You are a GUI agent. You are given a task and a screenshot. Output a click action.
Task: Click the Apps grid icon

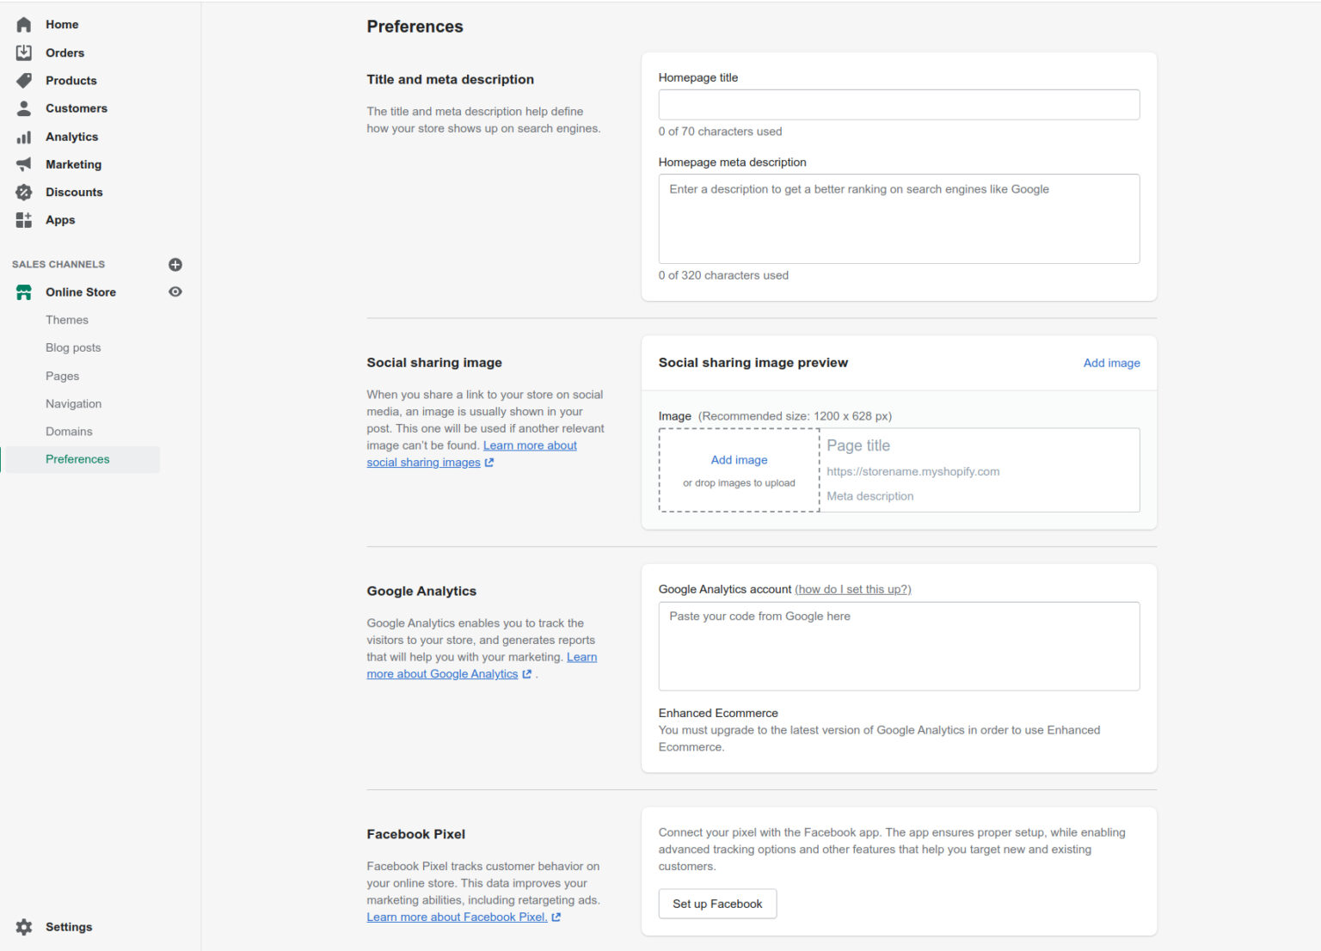click(x=24, y=220)
